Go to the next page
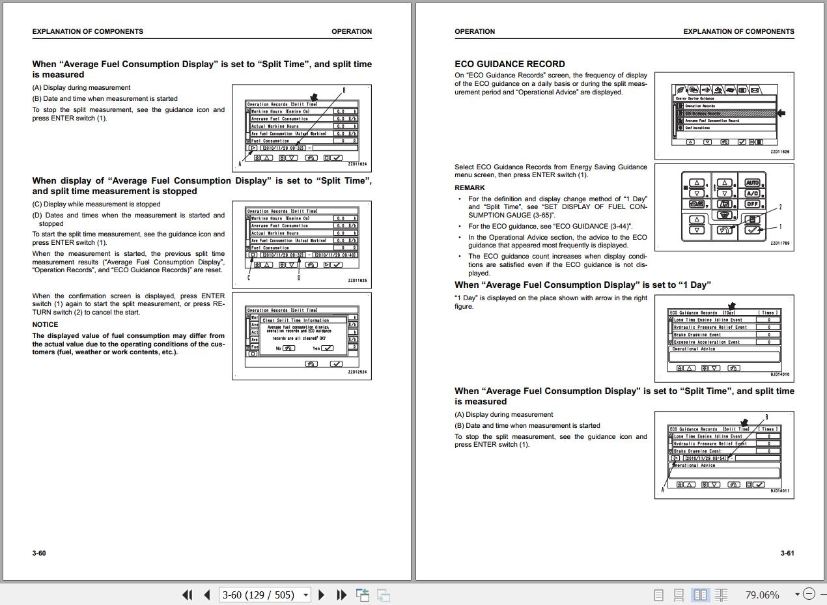 [321, 595]
